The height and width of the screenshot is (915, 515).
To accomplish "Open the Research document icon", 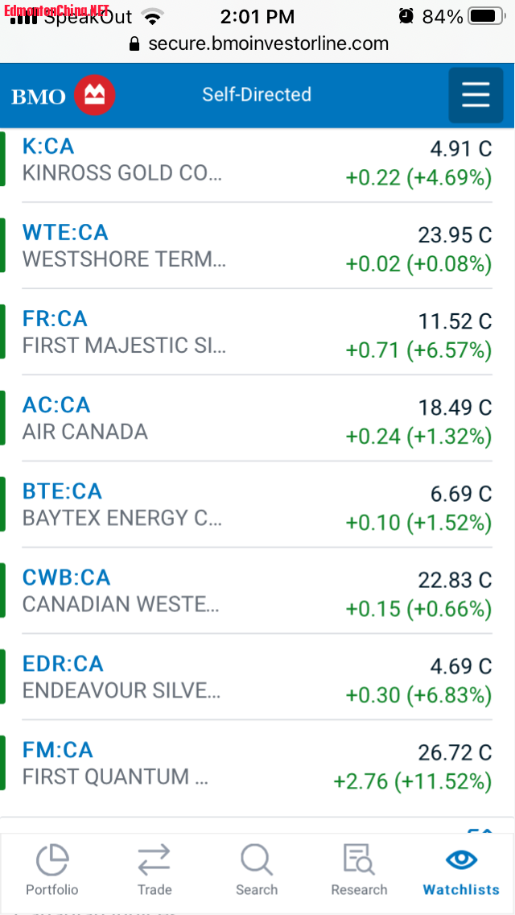I will coord(358,860).
